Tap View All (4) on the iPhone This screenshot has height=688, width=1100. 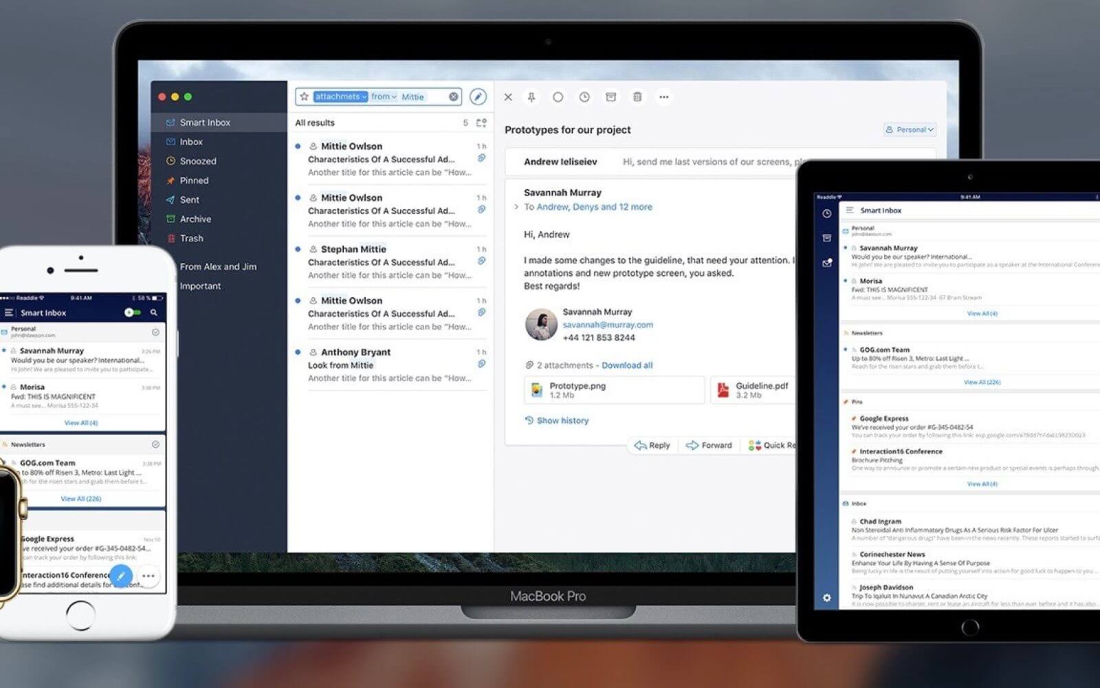click(x=81, y=423)
